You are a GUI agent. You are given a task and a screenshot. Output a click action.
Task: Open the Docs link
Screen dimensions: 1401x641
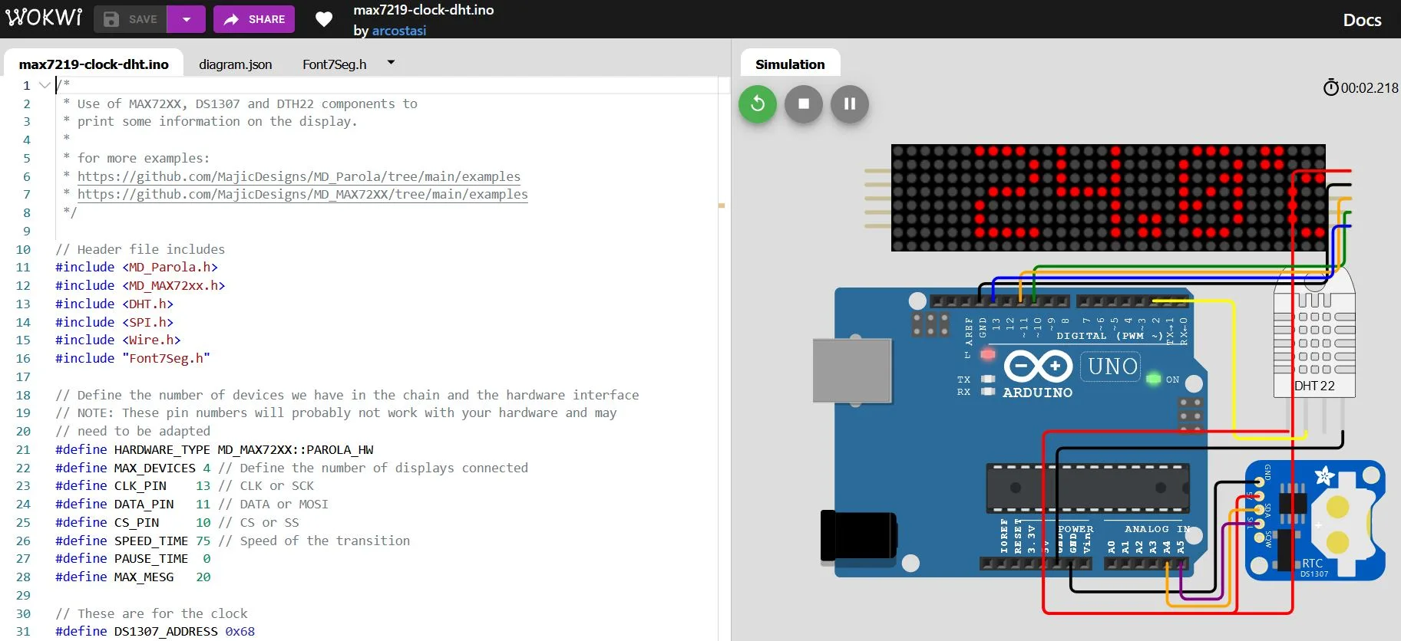pos(1362,20)
